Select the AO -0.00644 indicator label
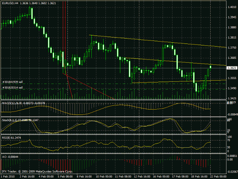This screenshot has width=238, height=179. (10, 157)
